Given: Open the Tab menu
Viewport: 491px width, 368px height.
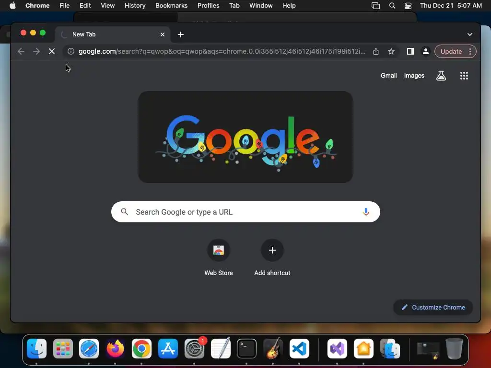Looking at the screenshot, I should click(x=234, y=5).
